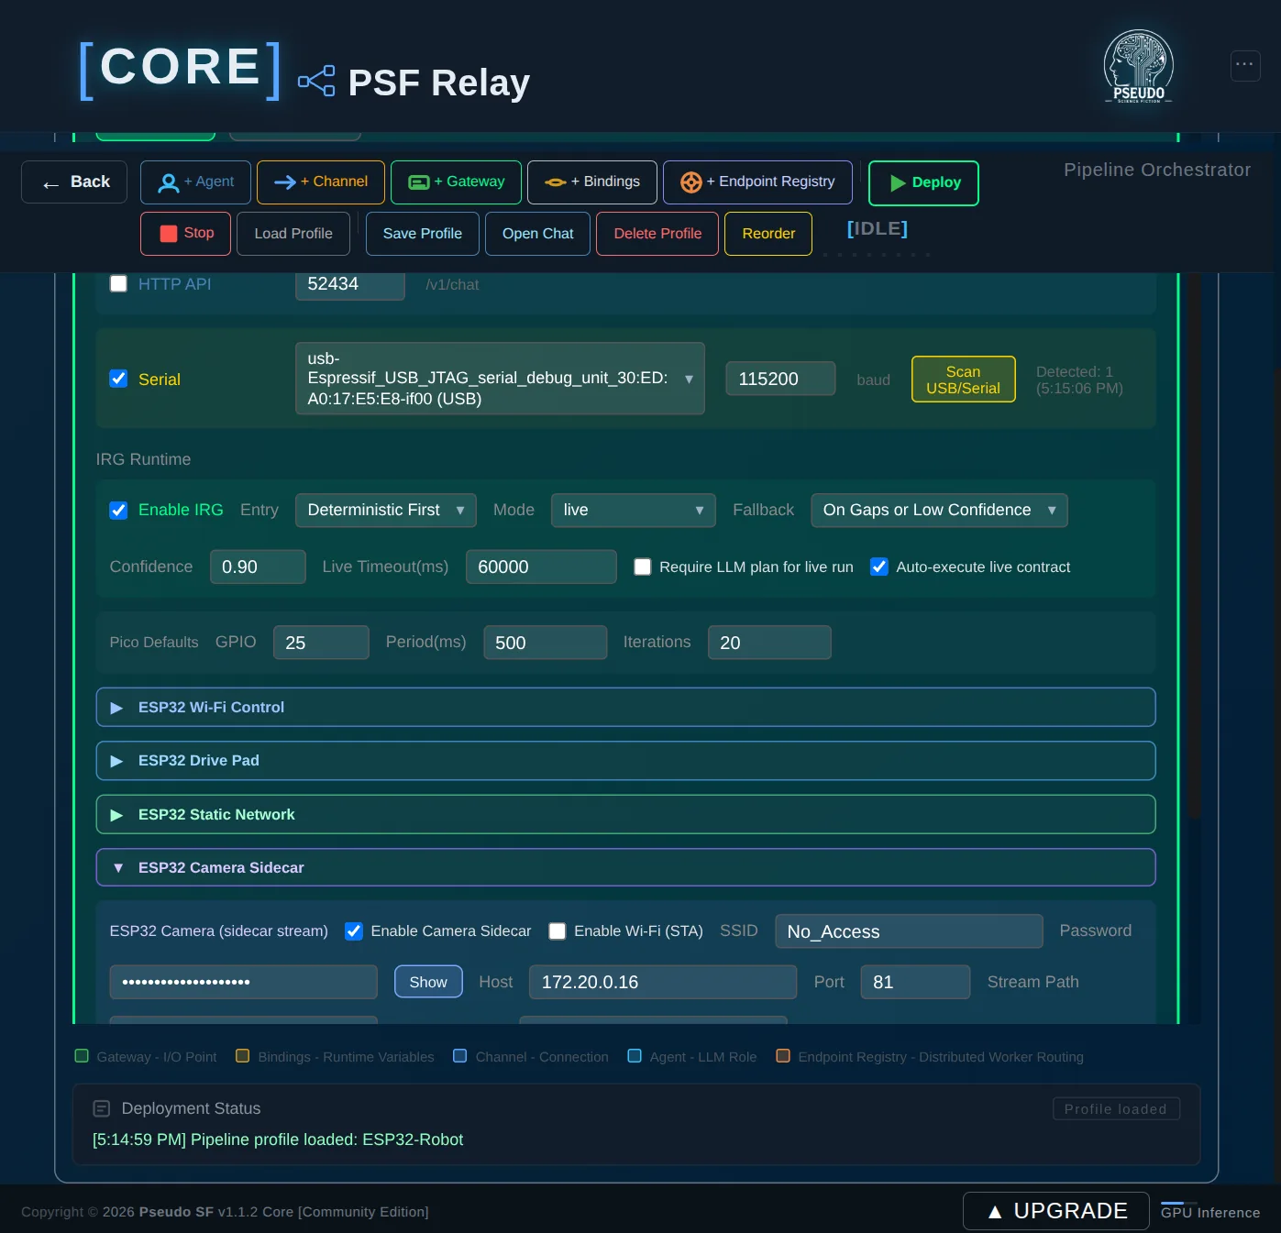Click the UPGRADE button

pos(1056,1211)
